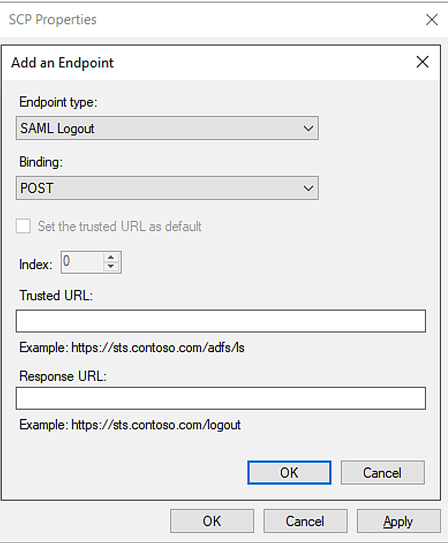This screenshot has height=543, width=448.
Task: Decrease Index value with down arrow
Action: click(x=111, y=266)
